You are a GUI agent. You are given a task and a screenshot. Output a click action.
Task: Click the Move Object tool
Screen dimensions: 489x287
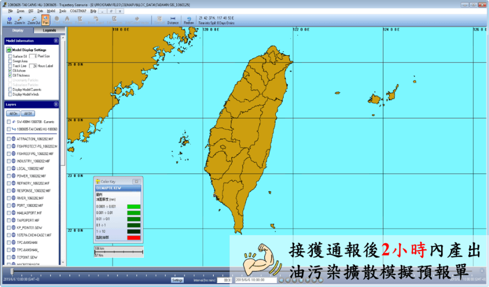tap(96, 19)
